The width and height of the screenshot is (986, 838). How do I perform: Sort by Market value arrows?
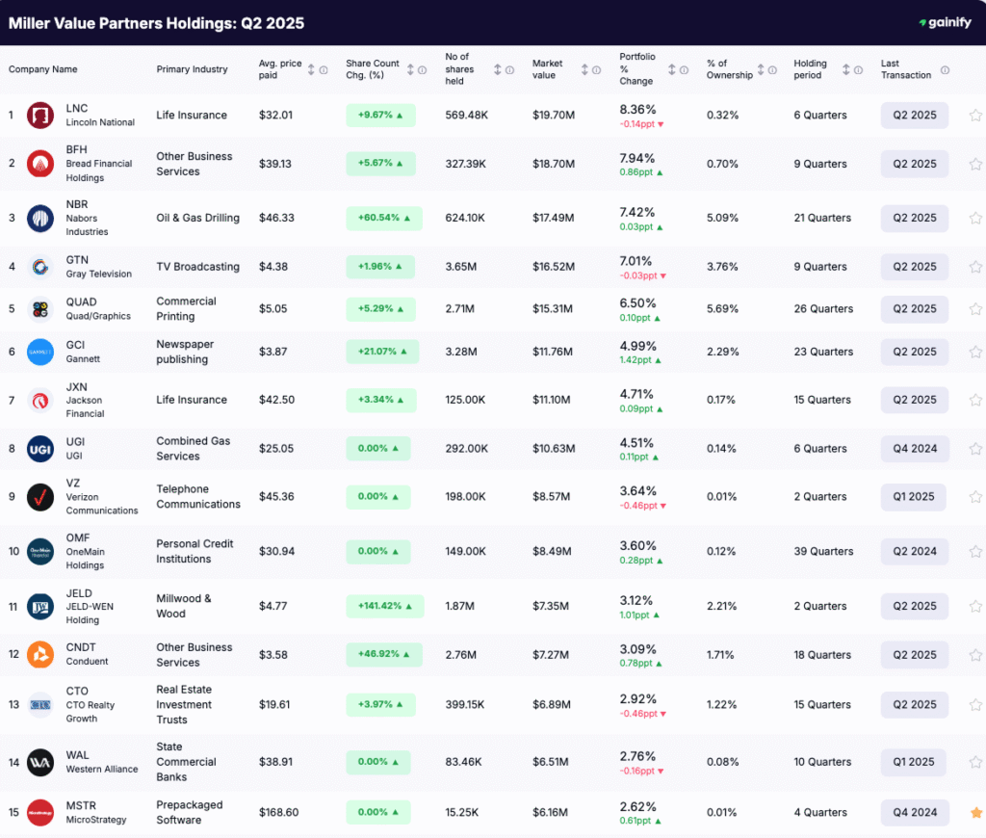point(584,69)
